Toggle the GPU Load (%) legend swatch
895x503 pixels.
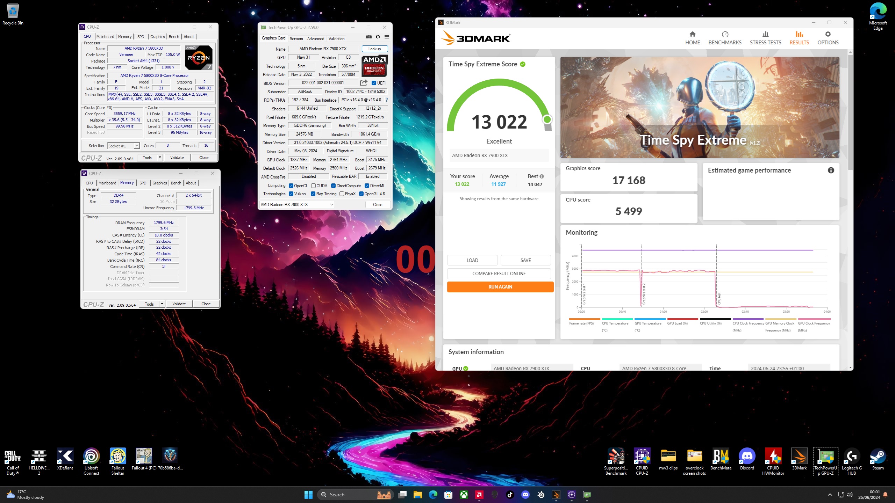(682, 319)
